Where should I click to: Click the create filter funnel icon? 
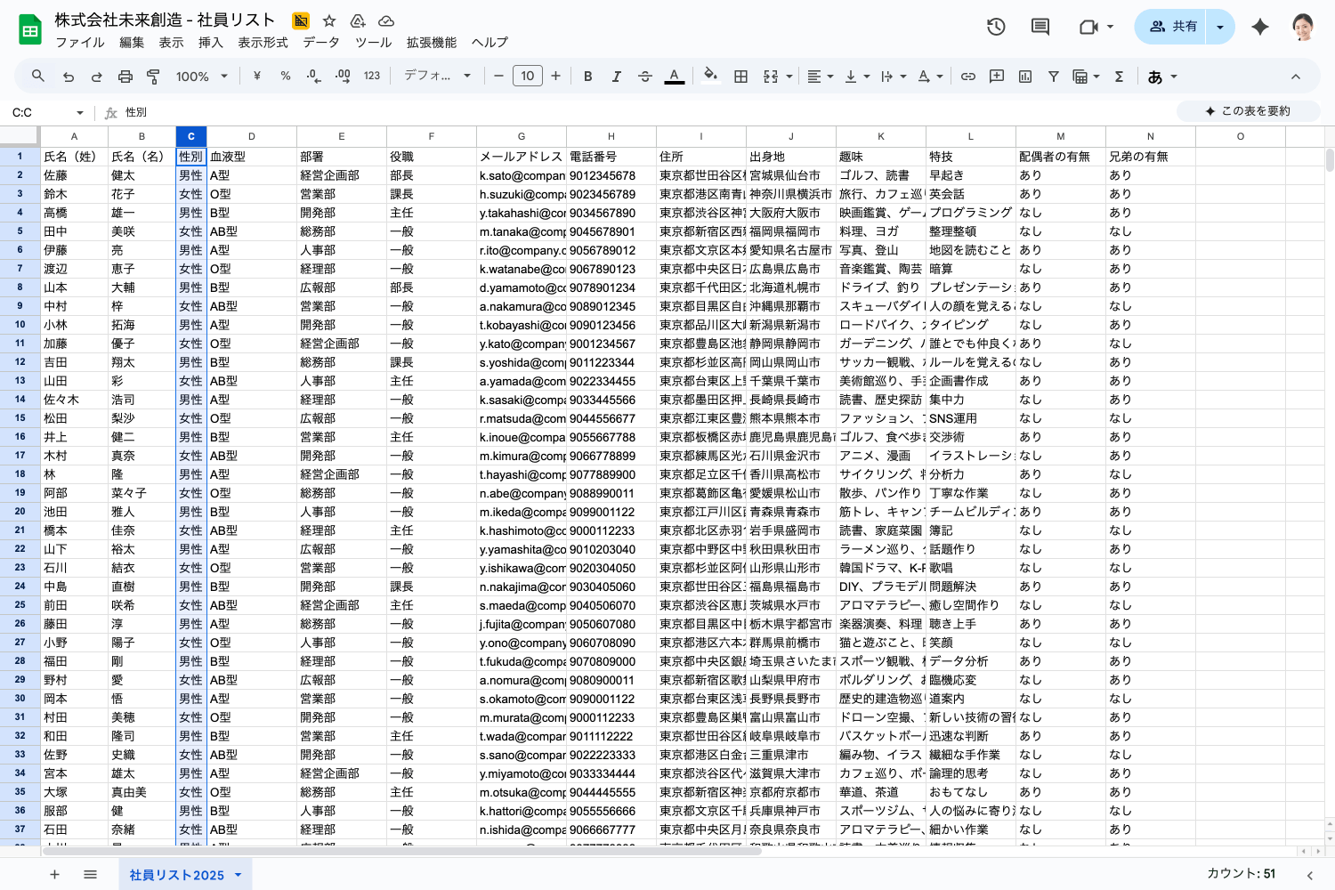(x=1054, y=77)
